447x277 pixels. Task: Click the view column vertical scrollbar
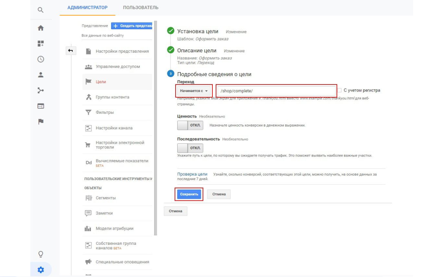[x=155, y=128]
